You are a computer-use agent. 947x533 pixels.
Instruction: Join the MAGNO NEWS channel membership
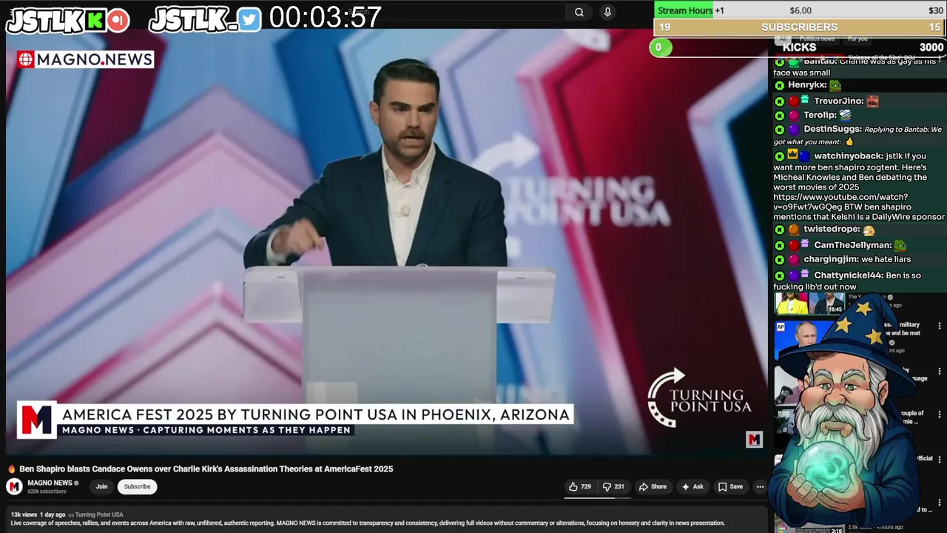[101, 486]
